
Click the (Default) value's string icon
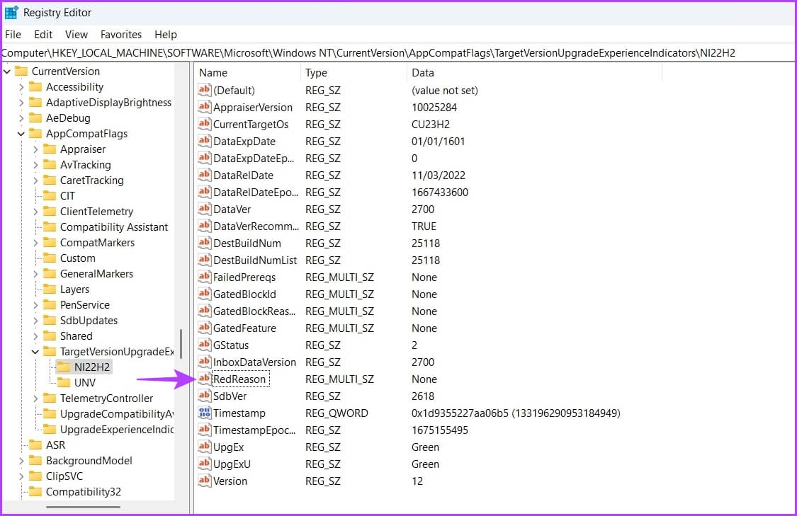(204, 91)
